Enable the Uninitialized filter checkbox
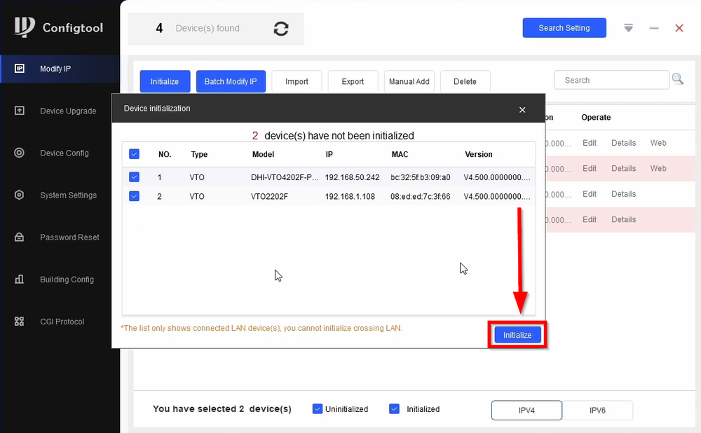The width and height of the screenshot is (701, 433). tap(318, 408)
